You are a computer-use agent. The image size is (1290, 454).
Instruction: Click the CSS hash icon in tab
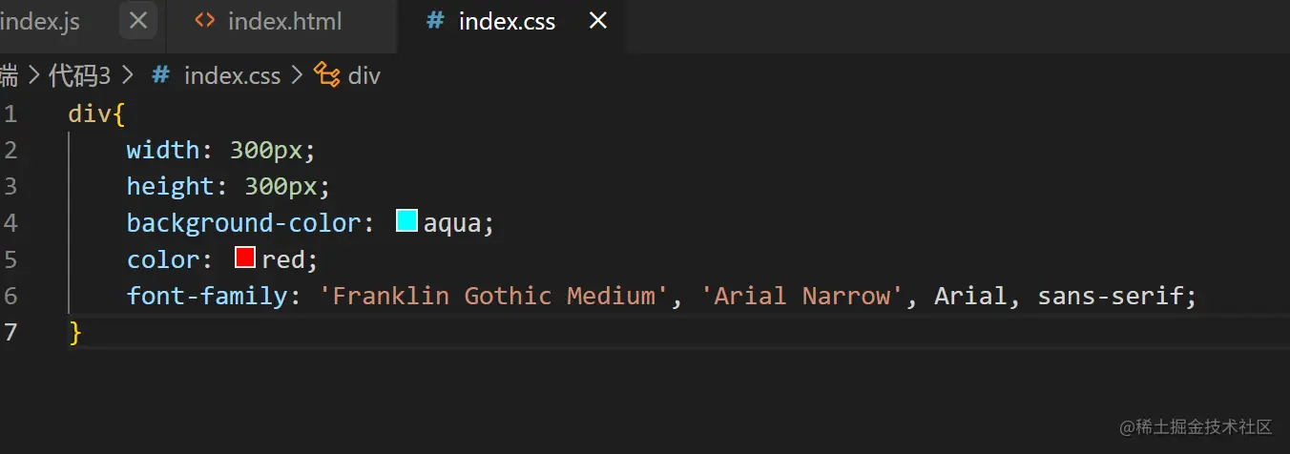click(x=435, y=21)
